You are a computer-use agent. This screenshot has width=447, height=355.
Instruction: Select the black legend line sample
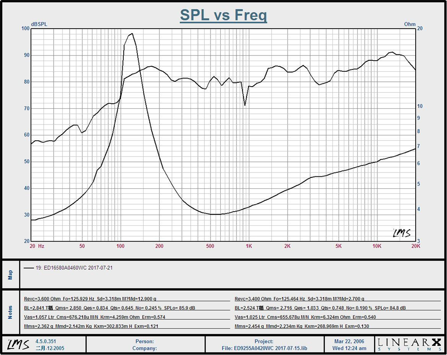coord(29,268)
